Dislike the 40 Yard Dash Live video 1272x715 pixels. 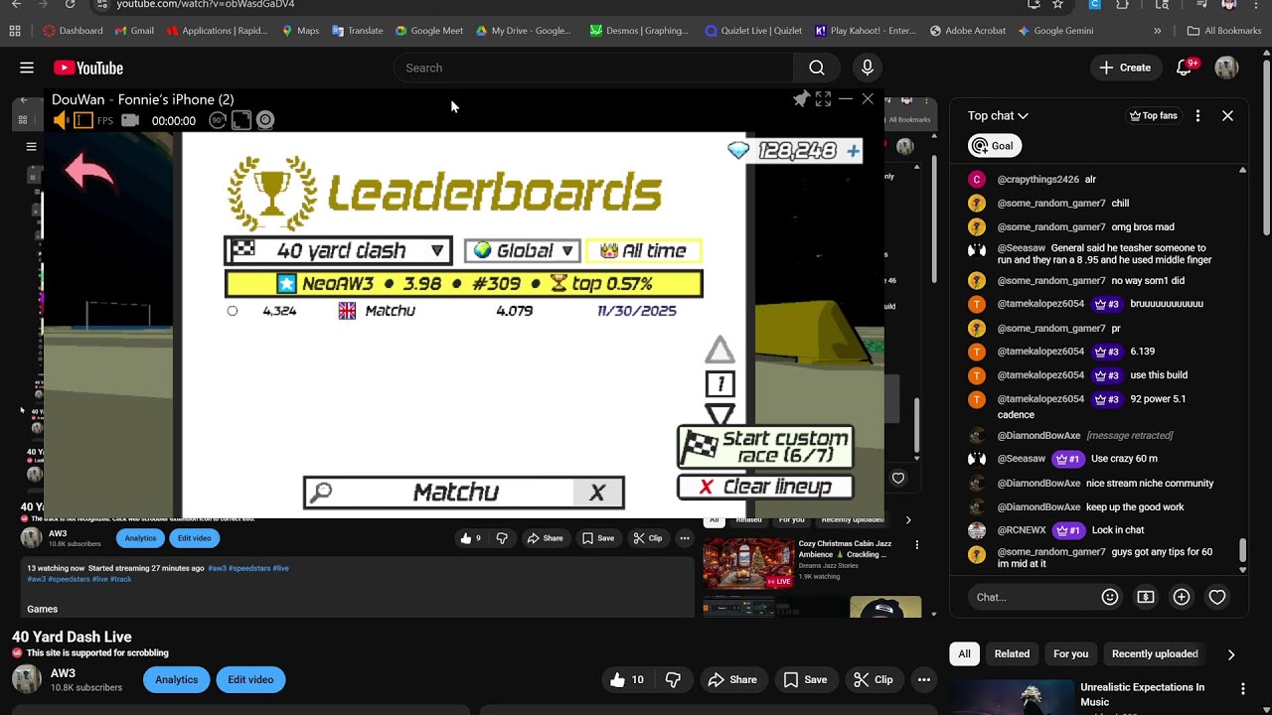click(673, 679)
